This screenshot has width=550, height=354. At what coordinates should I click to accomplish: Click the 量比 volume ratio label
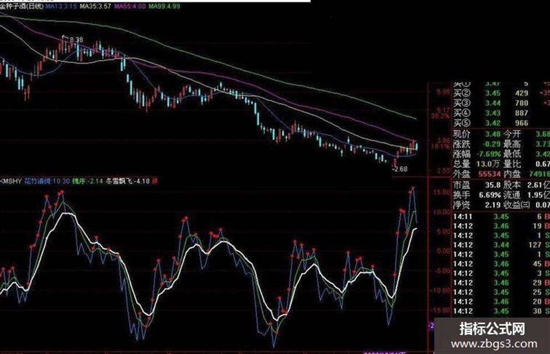pyautogui.click(x=512, y=164)
